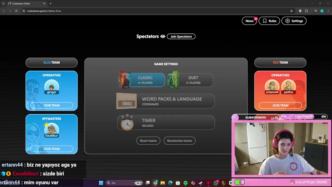Viewport: 332px width, 187px height.
Task: Open Task View on the taskbar
Action: [x=148, y=183]
